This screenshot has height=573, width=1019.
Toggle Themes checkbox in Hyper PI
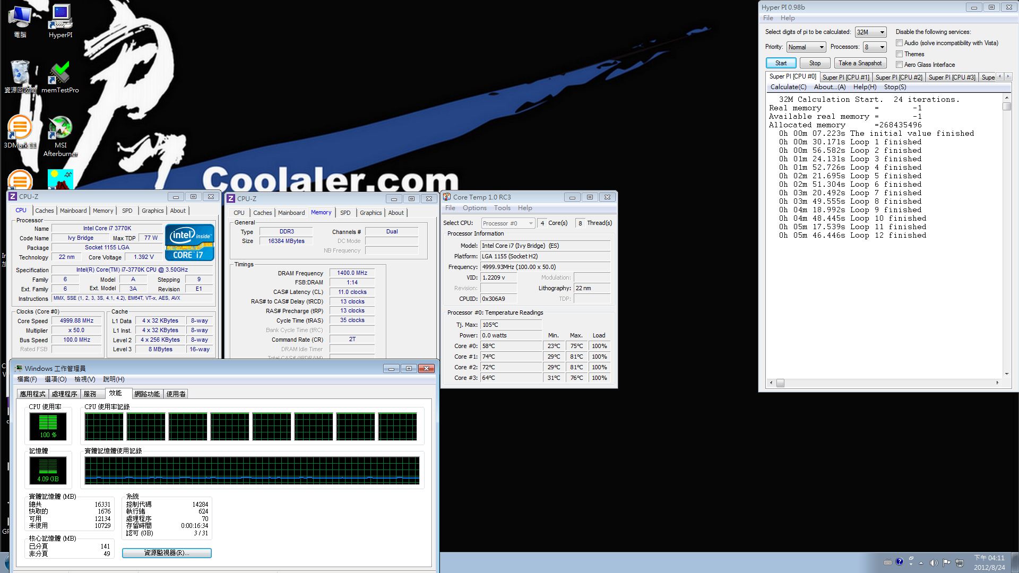point(899,54)
